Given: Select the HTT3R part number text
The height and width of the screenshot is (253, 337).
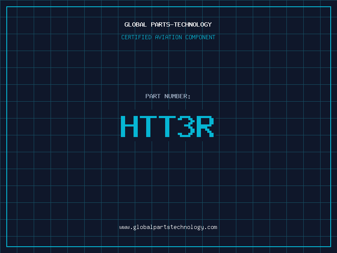Looking at the screenshot, I should 167,126.
